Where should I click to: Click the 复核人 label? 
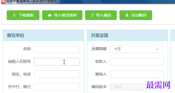coord(101,74)
